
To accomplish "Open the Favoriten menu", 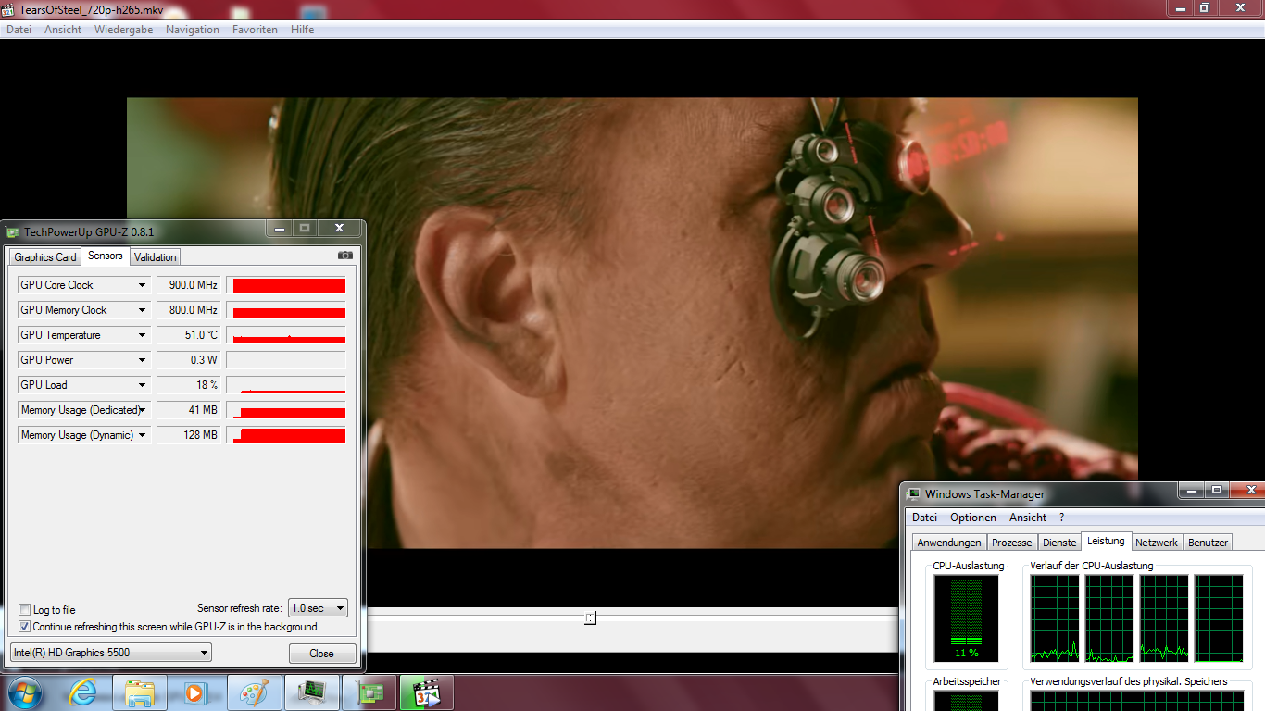I will pyautogui.click(x=255, y=30).
